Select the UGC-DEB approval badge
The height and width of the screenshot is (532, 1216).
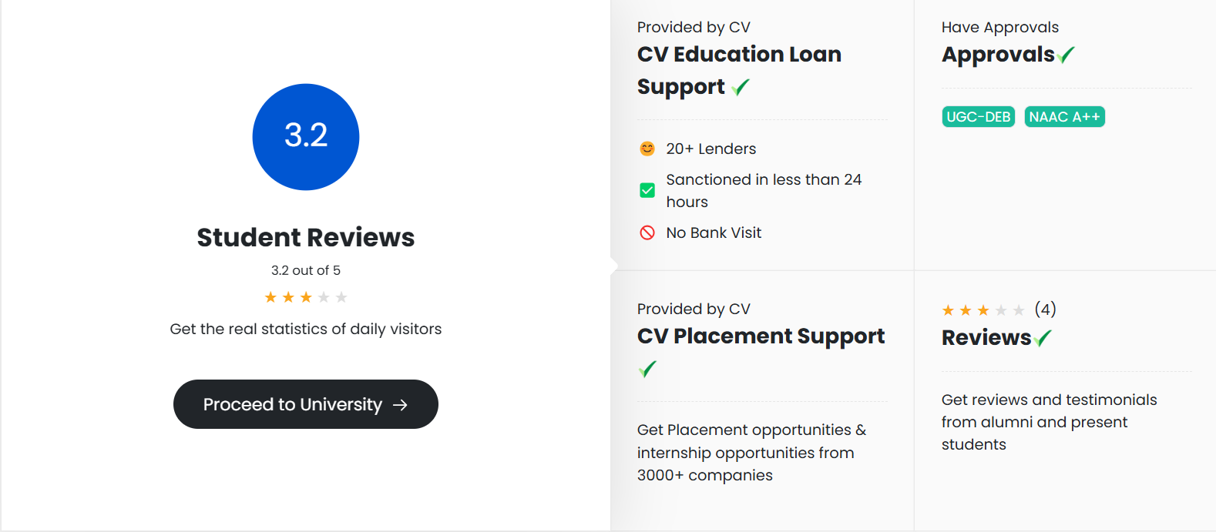979,117
